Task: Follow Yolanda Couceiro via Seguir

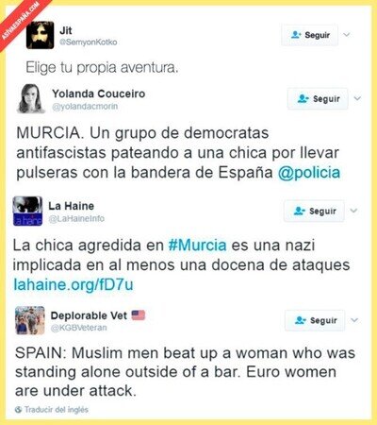Action: pos(318,99)
